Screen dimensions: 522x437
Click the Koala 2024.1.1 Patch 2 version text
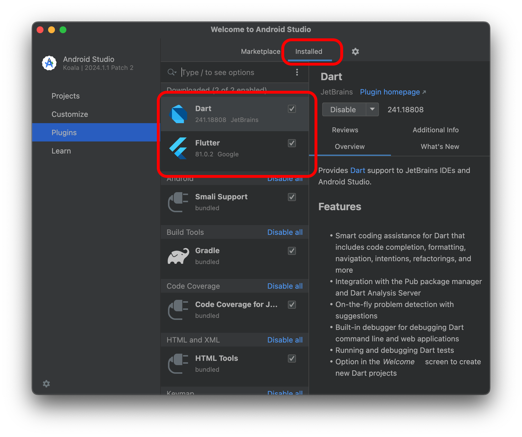point(98,68)
